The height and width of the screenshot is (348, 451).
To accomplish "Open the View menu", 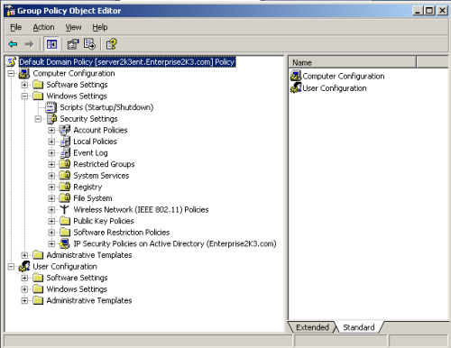I will (x=73, y=27).
